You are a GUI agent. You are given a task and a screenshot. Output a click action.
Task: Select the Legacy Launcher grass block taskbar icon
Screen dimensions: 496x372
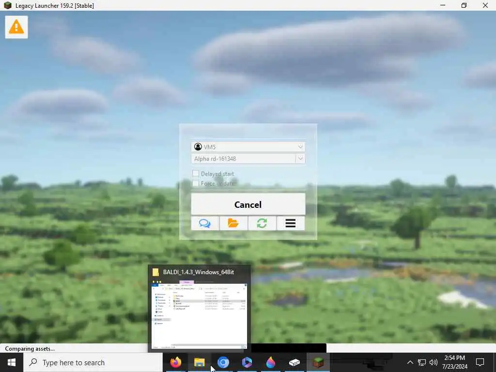[318, 362]
